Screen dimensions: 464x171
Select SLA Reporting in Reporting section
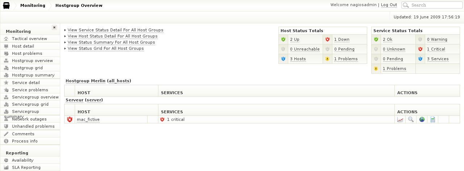(x=26, y=167)
